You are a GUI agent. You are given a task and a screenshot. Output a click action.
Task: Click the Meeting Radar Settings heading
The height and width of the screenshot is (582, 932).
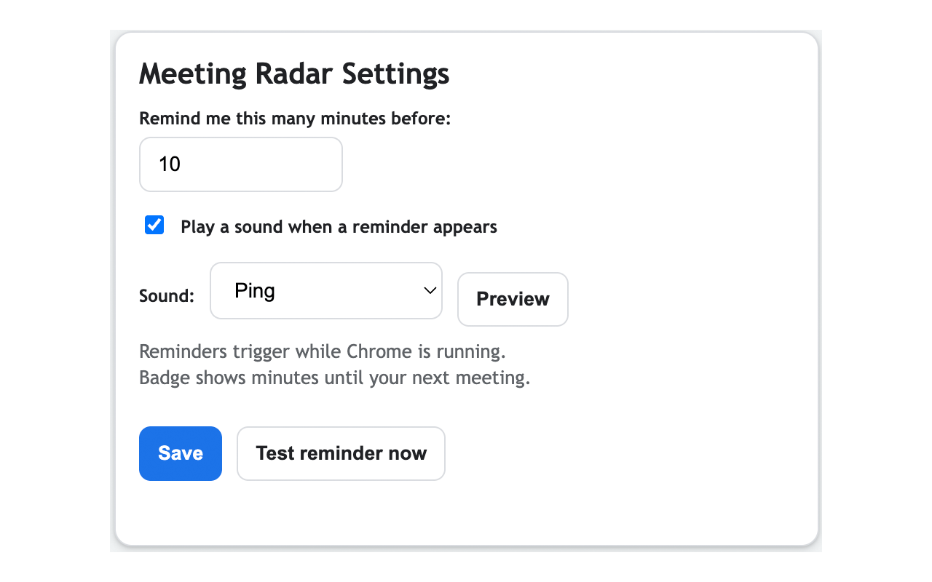294,73
